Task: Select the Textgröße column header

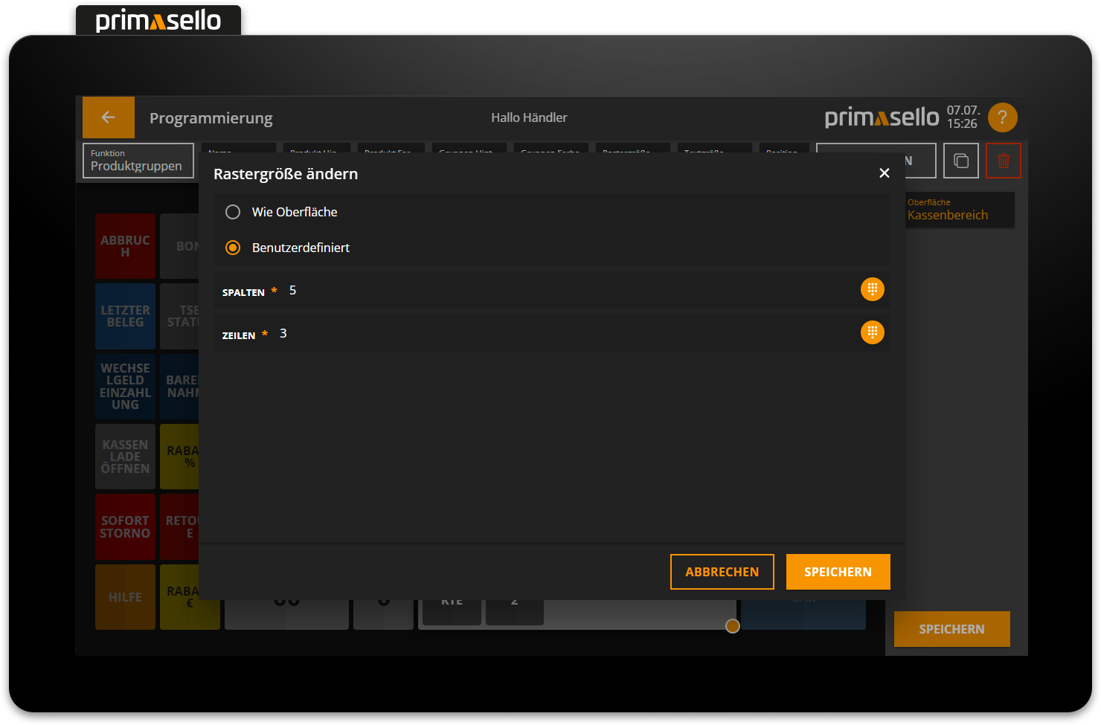Action: point(714,151)
